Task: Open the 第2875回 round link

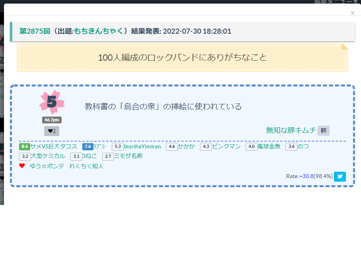Action: [x=35, y=31]
